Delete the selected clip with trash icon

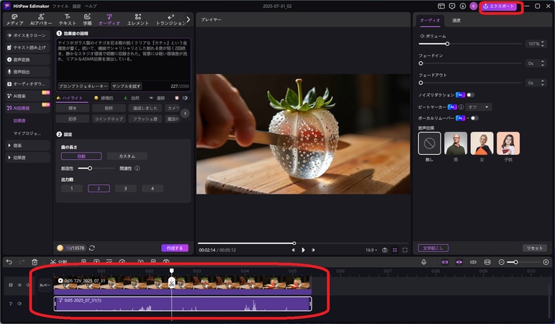tap(35, 262)
